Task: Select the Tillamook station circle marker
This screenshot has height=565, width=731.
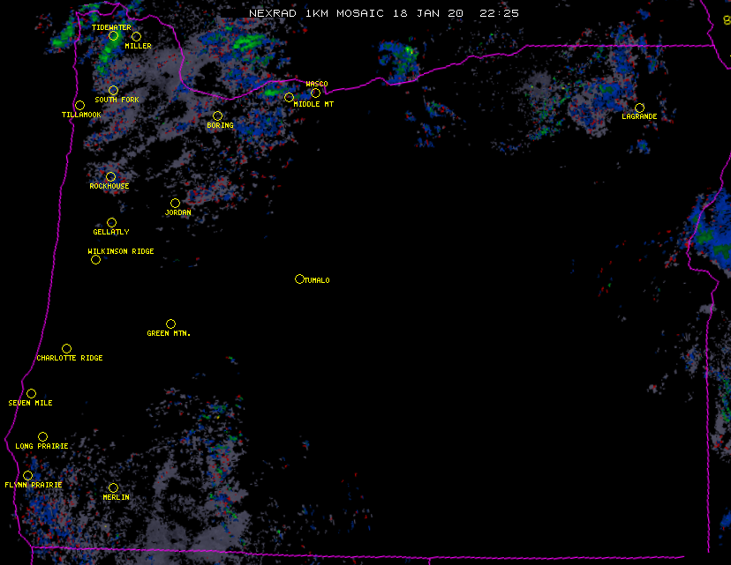Action: pyautogui.click(x=79, y=106)
